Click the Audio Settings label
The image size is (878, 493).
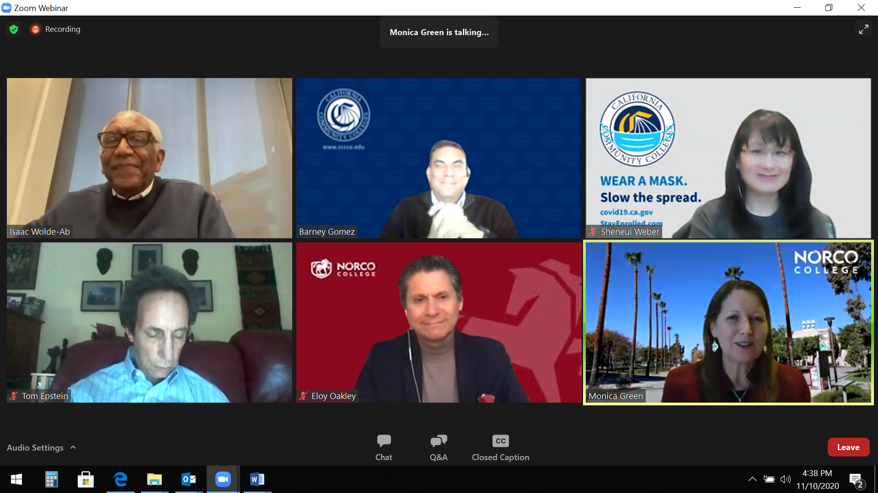coord(35,447)
